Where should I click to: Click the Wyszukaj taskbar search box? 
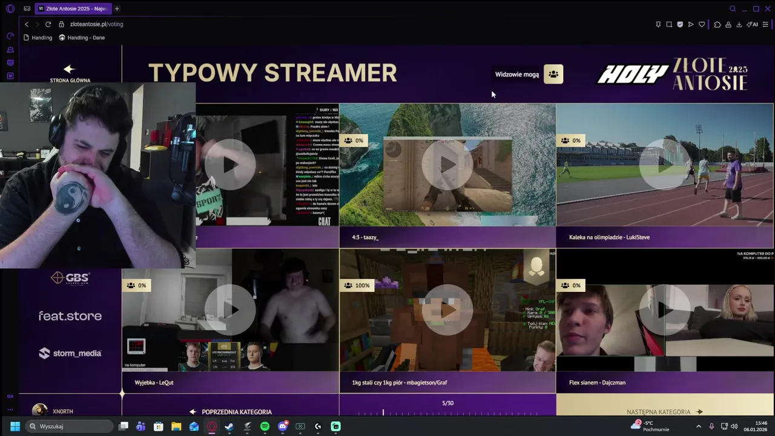(70, 426)
